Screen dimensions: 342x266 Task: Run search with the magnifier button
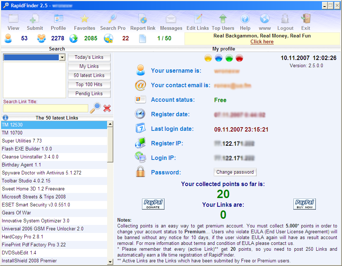(x=95, y=108)
